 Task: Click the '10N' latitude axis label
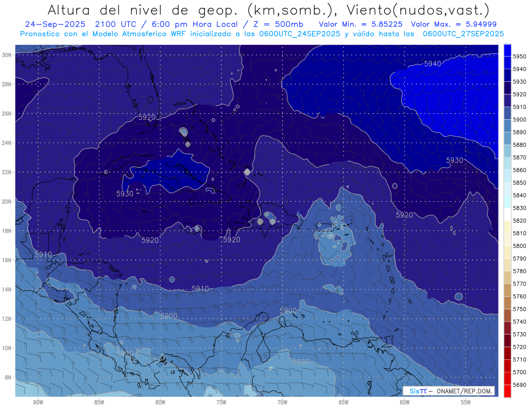(x=7, y=348)
